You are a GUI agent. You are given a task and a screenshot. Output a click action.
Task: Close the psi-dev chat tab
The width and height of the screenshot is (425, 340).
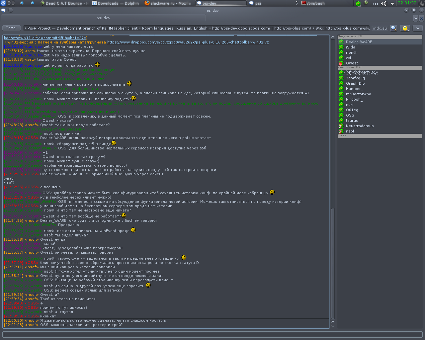coord(422,18)
